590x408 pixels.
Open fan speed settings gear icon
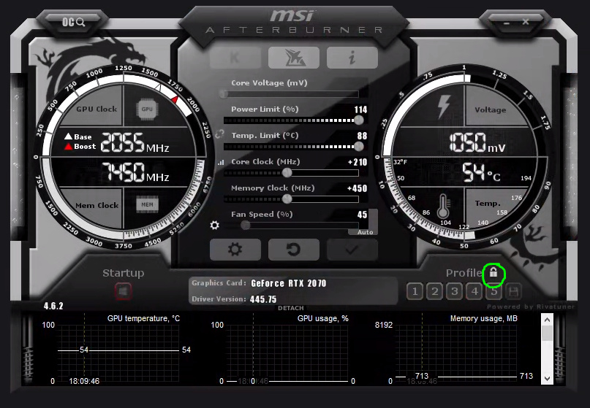point(214,225)
